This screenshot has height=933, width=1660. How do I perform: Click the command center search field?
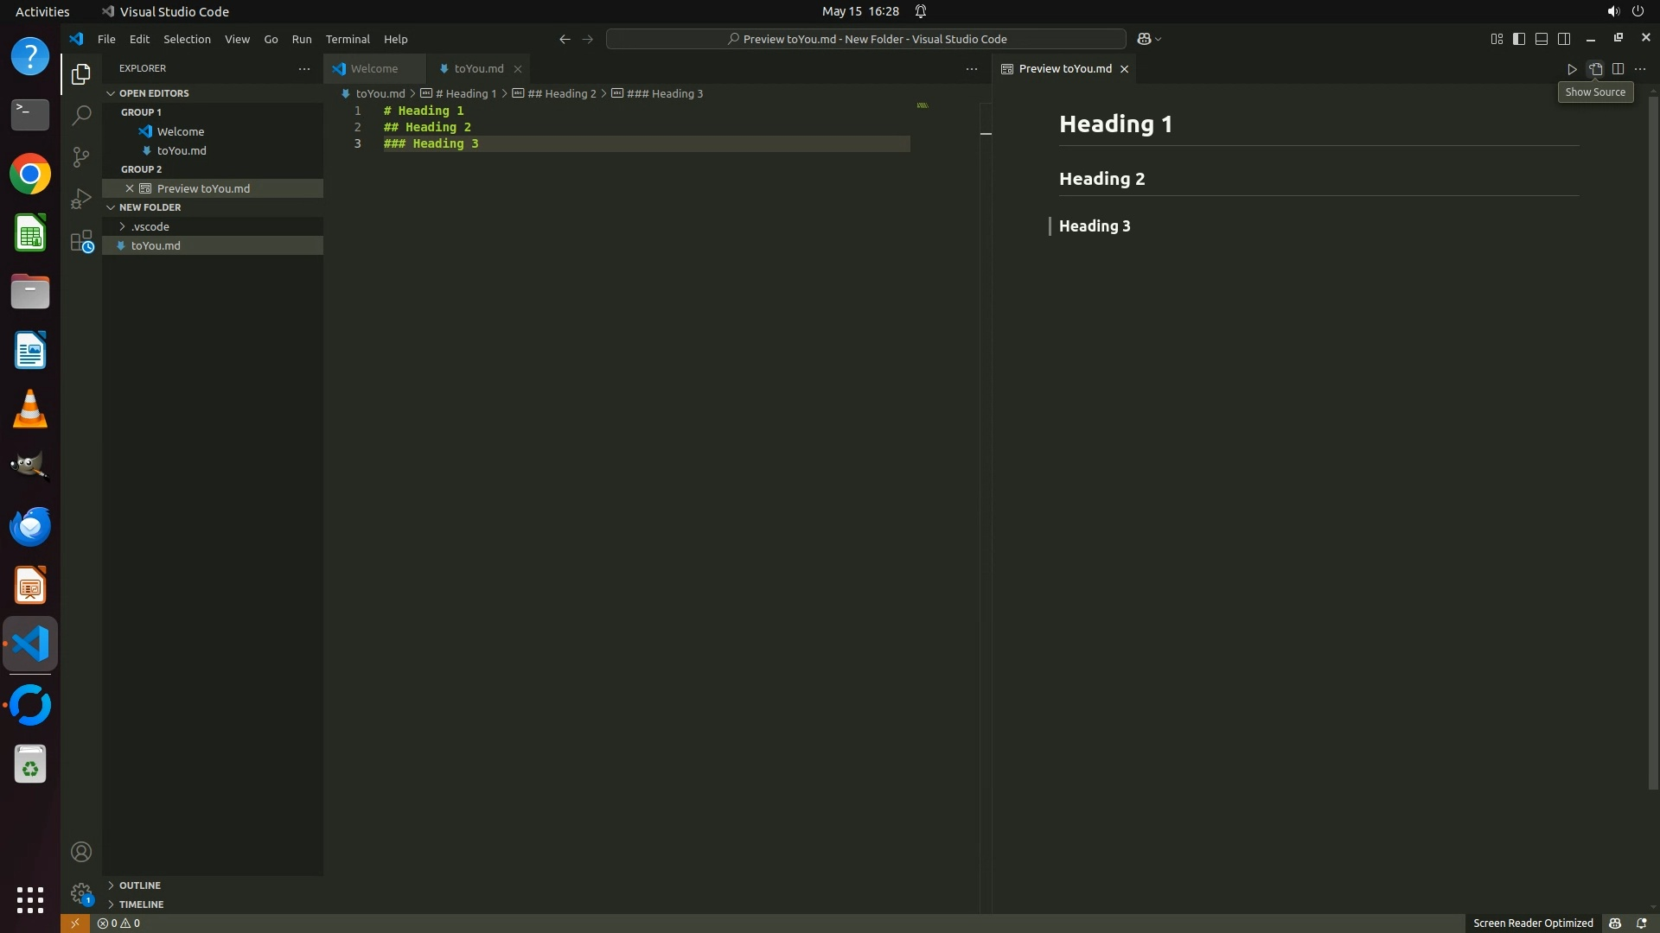866,39
